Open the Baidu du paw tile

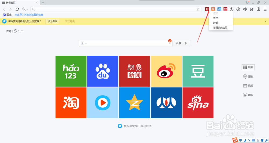[x=102, y=71]
